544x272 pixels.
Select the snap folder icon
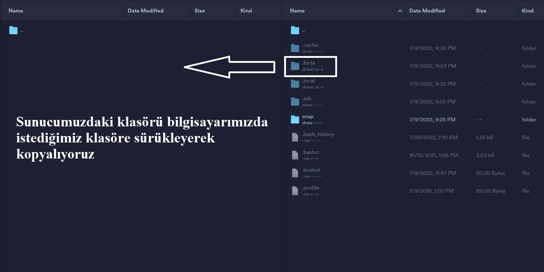click(295, 120)
